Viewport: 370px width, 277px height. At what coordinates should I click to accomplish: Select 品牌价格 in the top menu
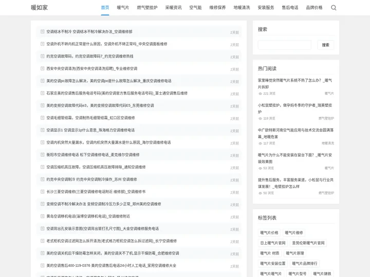coord(314,8)
